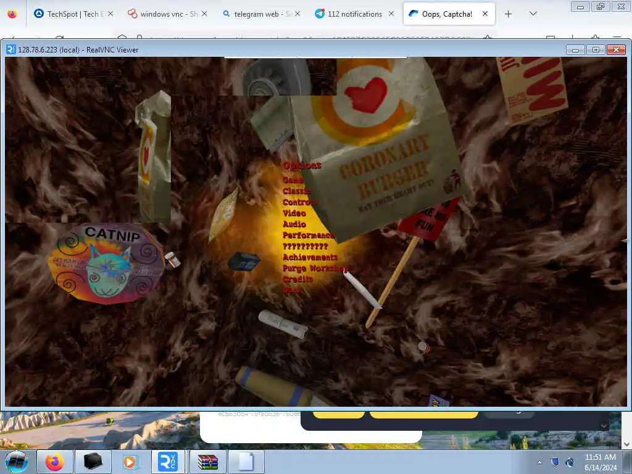Close the RealVNC Viewer window
632x474 pixels.
(x=616, y=49)
